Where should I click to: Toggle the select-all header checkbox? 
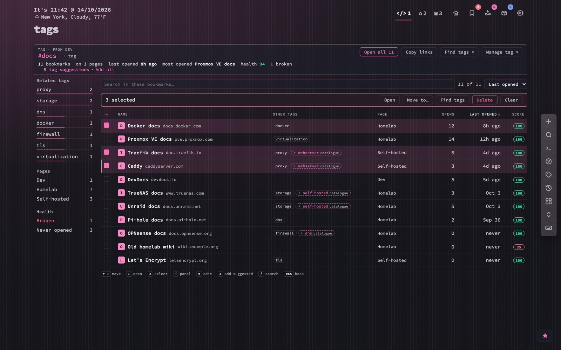point(107,114)
